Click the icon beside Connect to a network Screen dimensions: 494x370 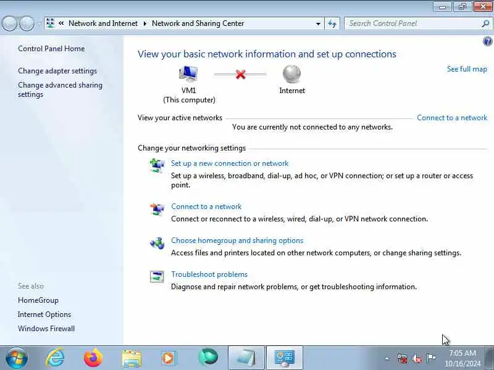pyautogui.click(x=157, y=209)
